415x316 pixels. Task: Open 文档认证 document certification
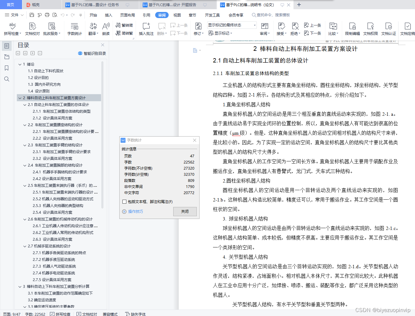tap(388, 29)
